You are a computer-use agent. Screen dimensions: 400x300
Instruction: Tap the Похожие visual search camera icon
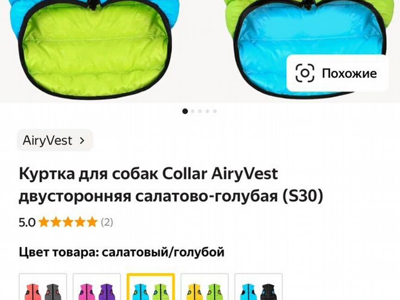click(305, 73)
